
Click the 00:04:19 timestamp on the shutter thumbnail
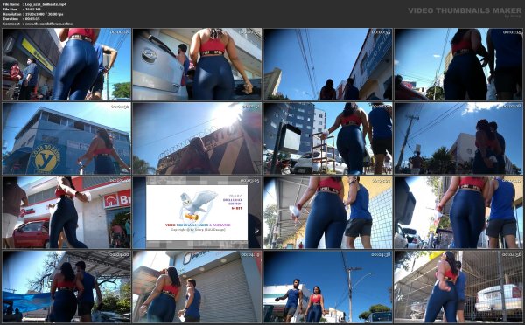coord(249,255)
